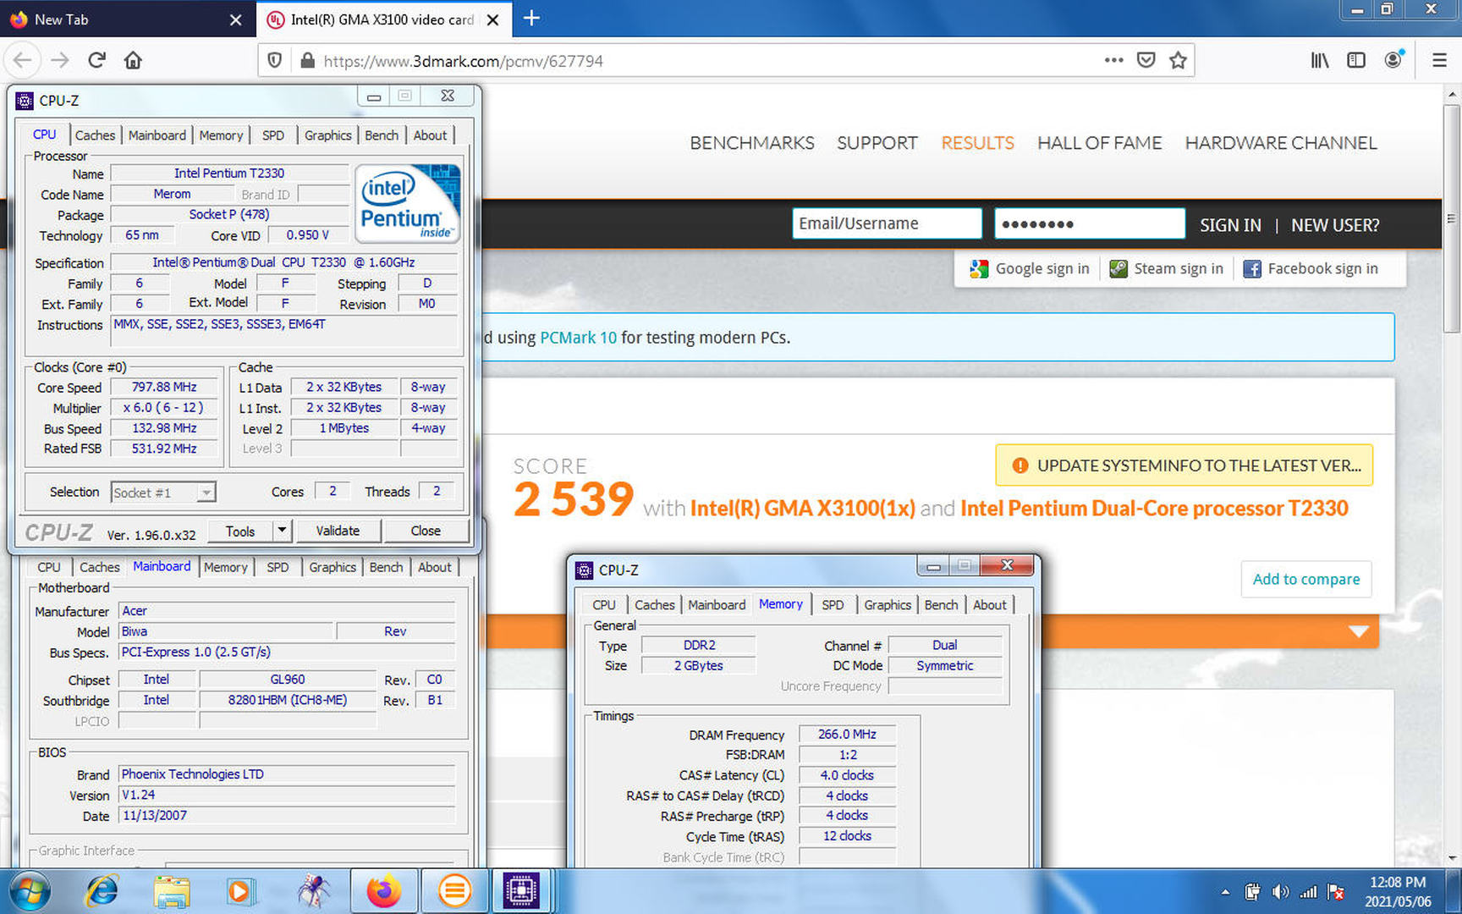This screenshot has height=914, width=1462.
Task: Click the CPU-Z Close button
Action: [426, 531]
